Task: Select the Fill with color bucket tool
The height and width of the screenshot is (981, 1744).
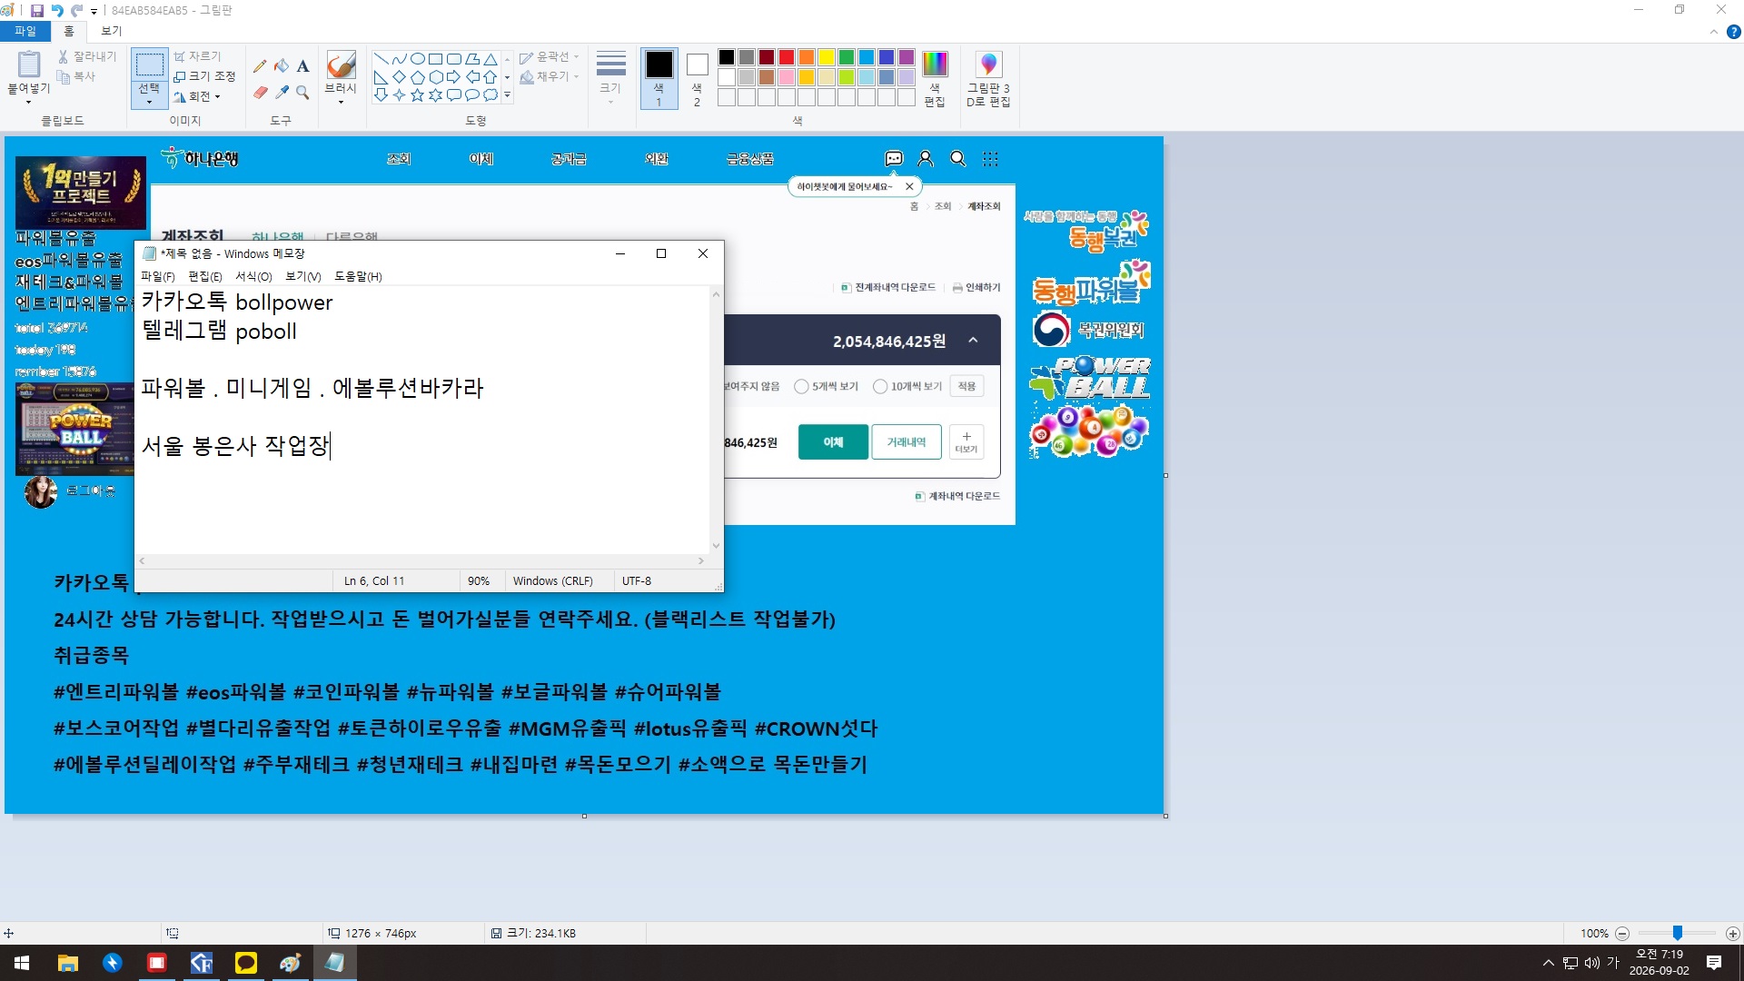Action: (282, 65)
